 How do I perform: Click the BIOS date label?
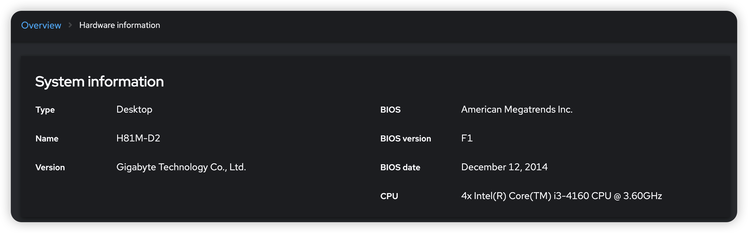click(x=400, y=167)
